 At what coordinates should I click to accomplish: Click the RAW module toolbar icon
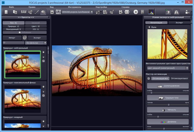[23, 12]
